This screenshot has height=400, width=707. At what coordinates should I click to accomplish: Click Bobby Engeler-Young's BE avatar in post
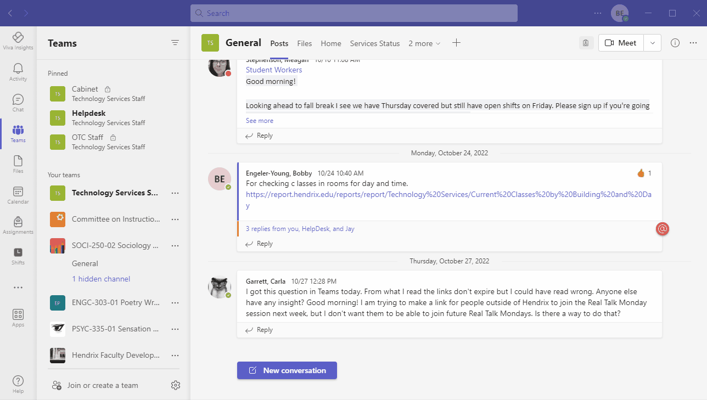click(x=219, y=179)
